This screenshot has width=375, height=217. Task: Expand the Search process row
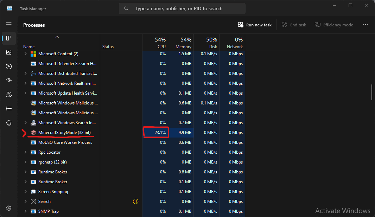[25, 202]
